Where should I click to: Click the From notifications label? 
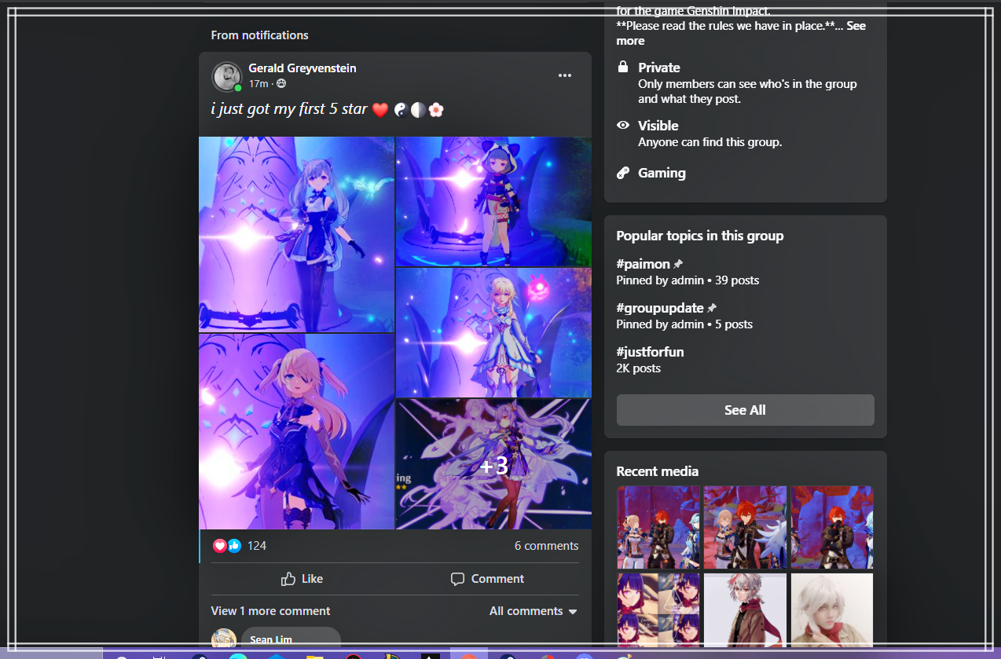259,35
